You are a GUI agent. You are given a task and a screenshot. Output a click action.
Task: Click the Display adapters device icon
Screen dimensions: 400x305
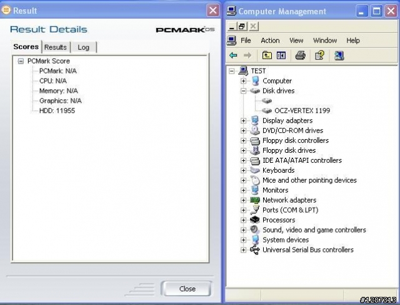point(255,120)
